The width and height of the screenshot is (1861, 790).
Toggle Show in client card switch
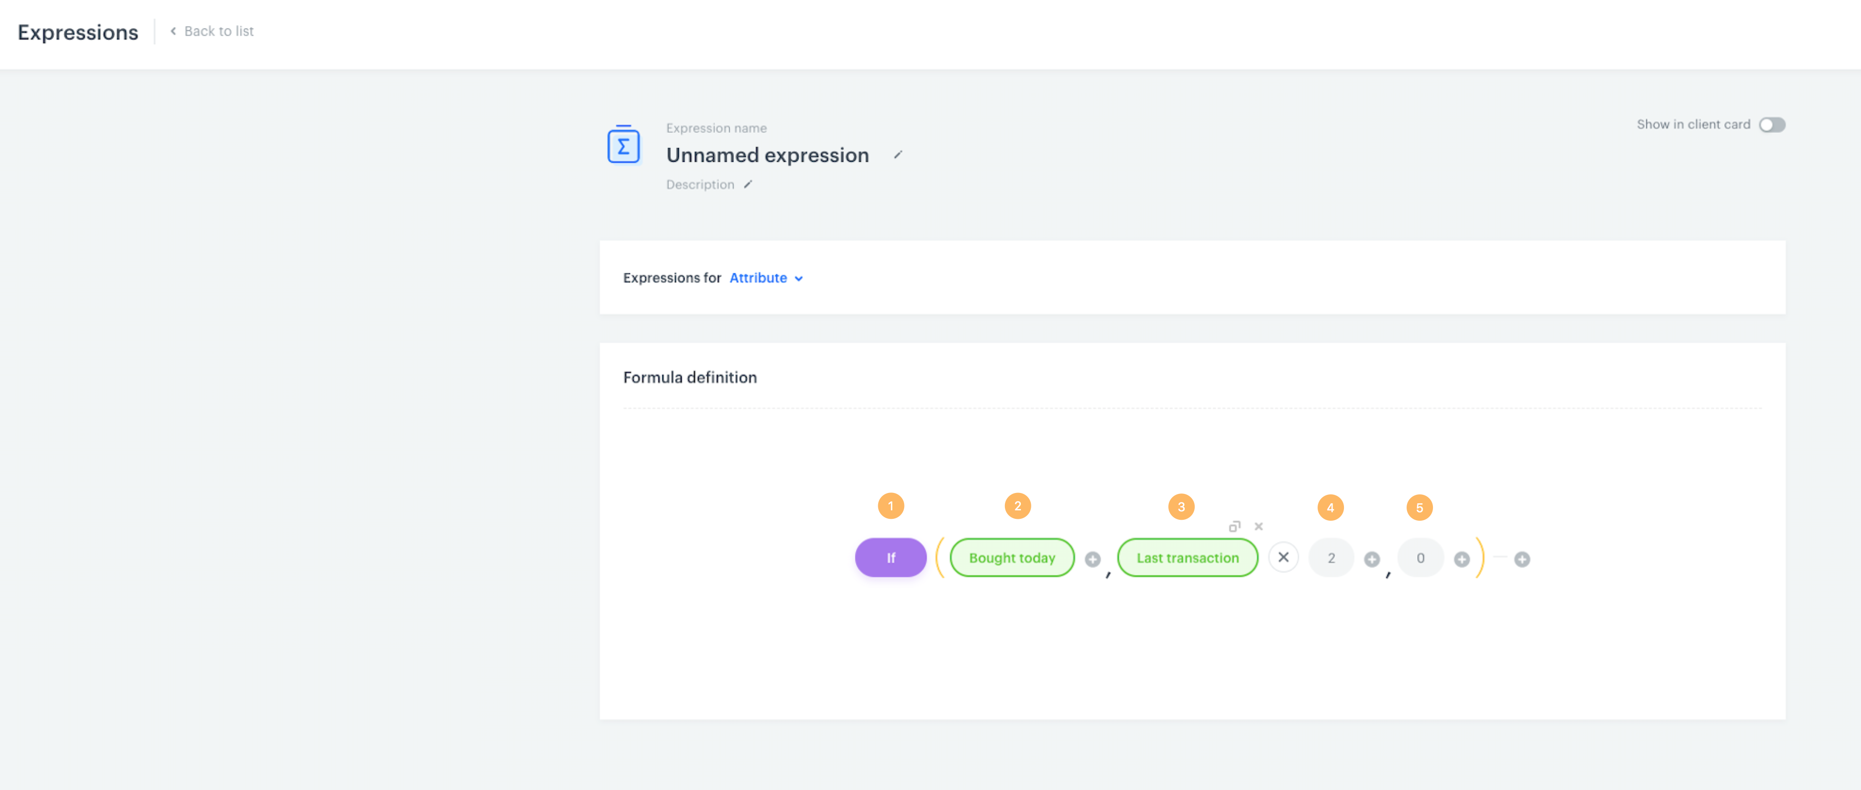(1772, 125)
